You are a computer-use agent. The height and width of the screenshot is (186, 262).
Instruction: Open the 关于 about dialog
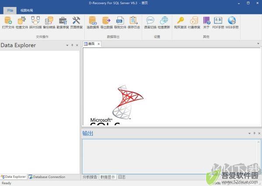point(207,23)
